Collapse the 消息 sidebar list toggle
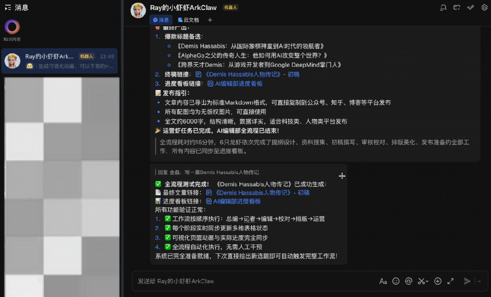 [8, 8]
